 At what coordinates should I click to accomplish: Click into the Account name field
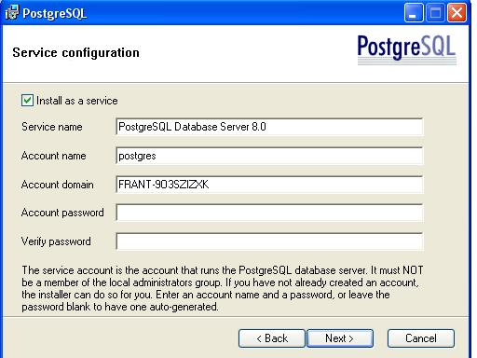(x=269, y=156)
